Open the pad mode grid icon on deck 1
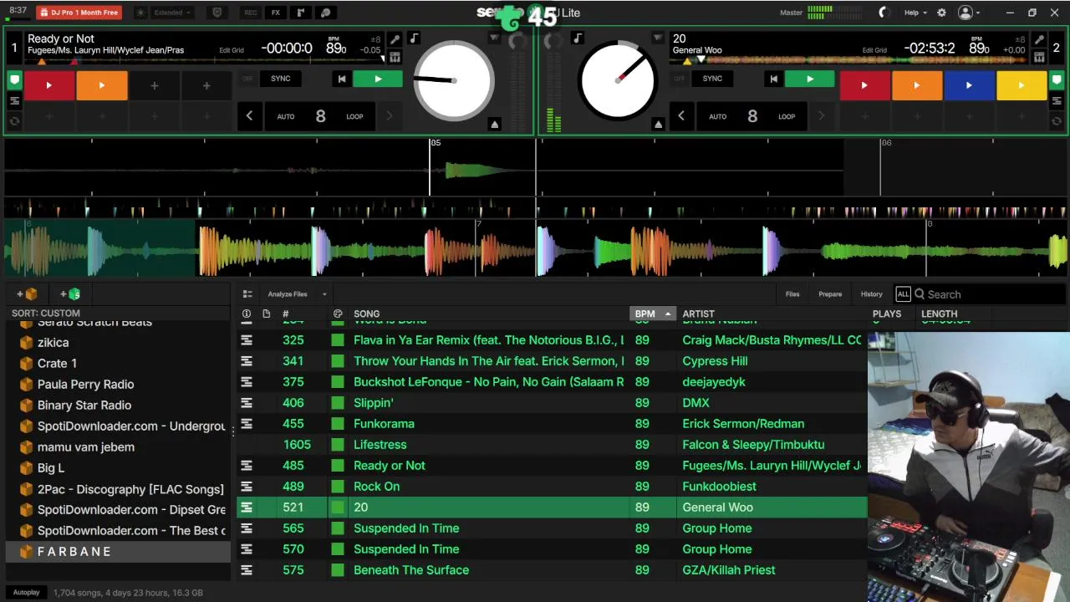Image resolution: width=1070 pixels, height=602 pixels. [x=395, y=57]
